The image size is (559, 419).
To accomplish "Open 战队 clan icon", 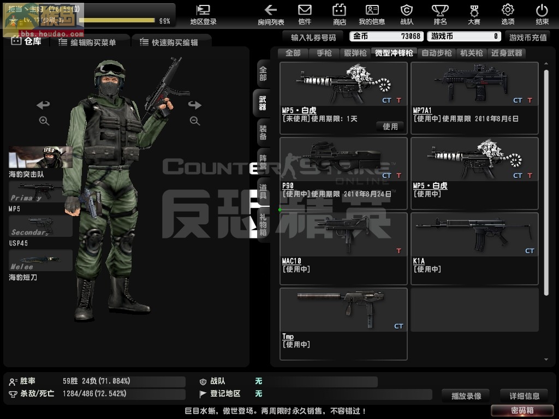I will pos(406,15).
